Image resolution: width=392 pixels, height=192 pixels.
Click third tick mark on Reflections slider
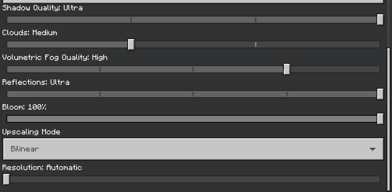[287, 94]
